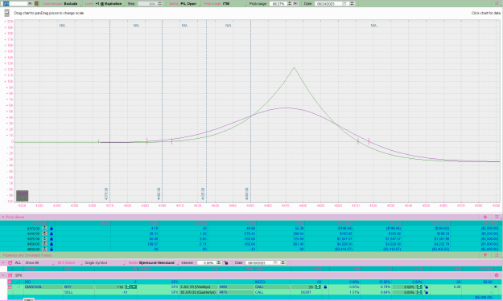Toggle the SPX group checkbox
The width and height of the screenshot is (503, 301).
pyautogui.click(x=10, y=275)
